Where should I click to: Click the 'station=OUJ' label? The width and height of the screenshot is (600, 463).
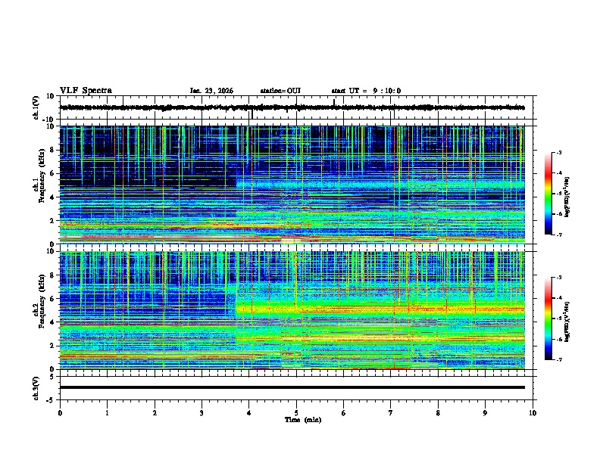tap(280, 91)
